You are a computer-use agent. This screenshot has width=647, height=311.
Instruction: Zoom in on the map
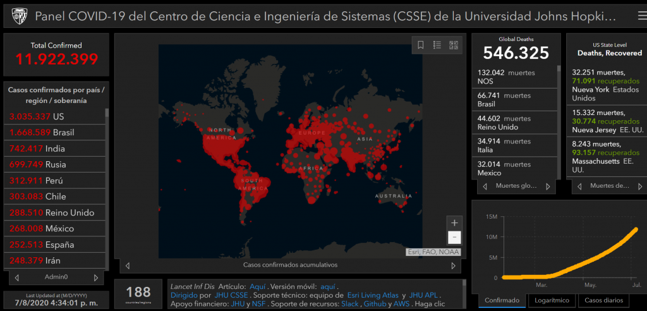tap(454, 223)
